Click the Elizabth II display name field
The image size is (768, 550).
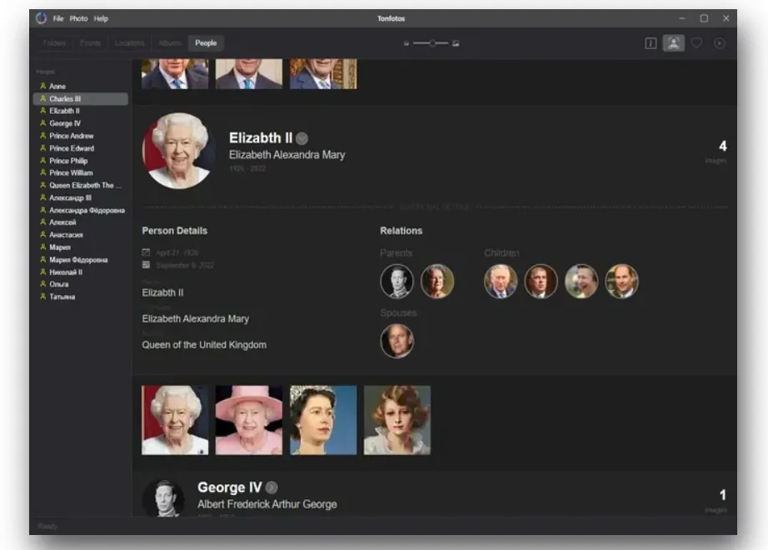point(162,292)
